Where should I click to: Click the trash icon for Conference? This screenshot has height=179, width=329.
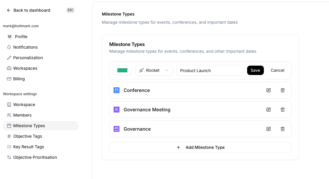[282, 90]
